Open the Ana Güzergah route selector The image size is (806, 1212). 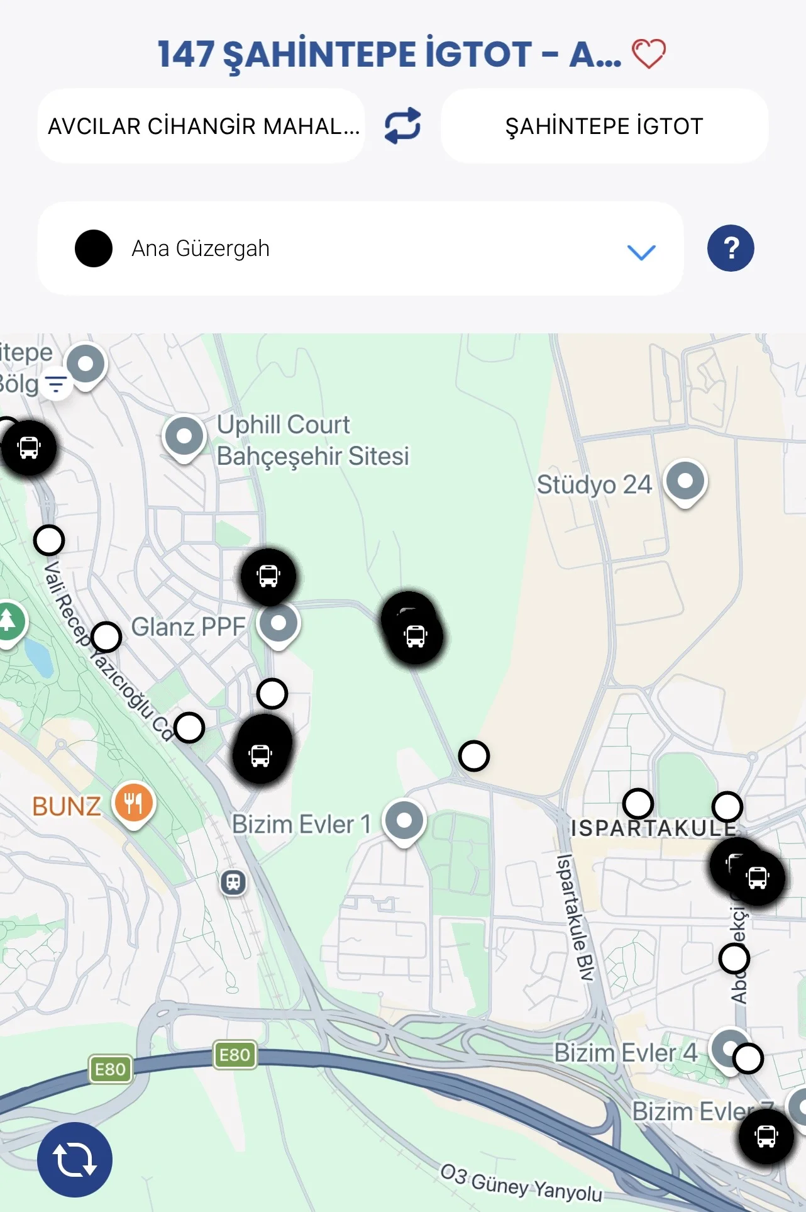click(x=360, y=248)
